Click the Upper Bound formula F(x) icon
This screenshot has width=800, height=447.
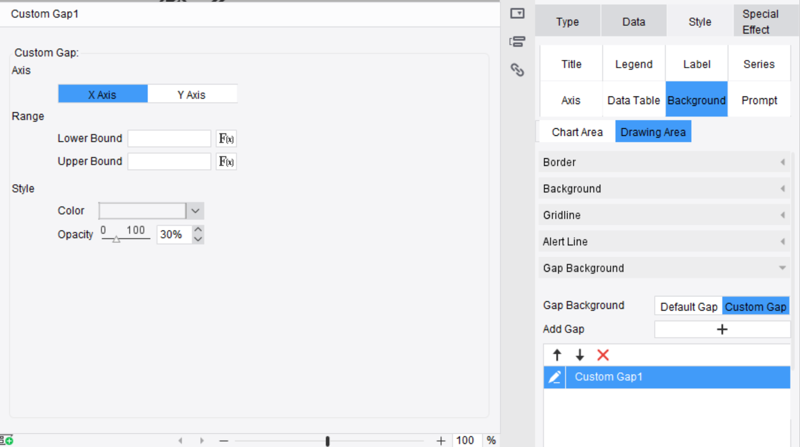[x=226, y=162]
